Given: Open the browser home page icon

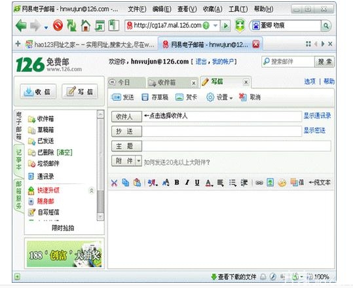Looking at the screenshot, I should tap(86, 26).
